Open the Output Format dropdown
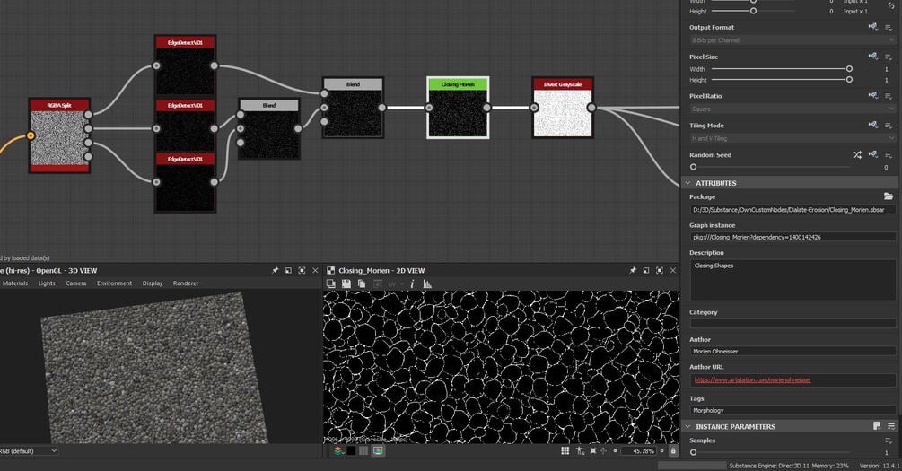The height and width of the screenshot is (471, 902). (793, 40)
